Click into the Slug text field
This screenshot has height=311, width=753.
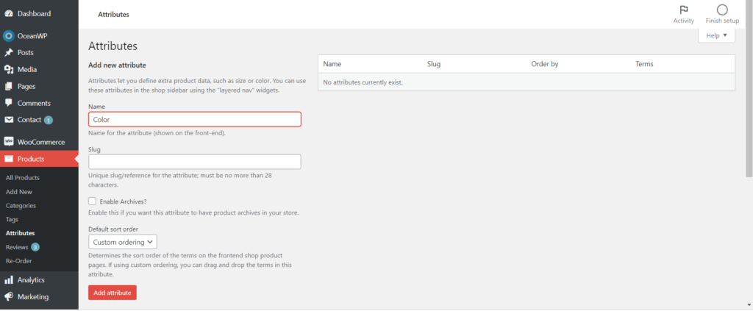194,162
